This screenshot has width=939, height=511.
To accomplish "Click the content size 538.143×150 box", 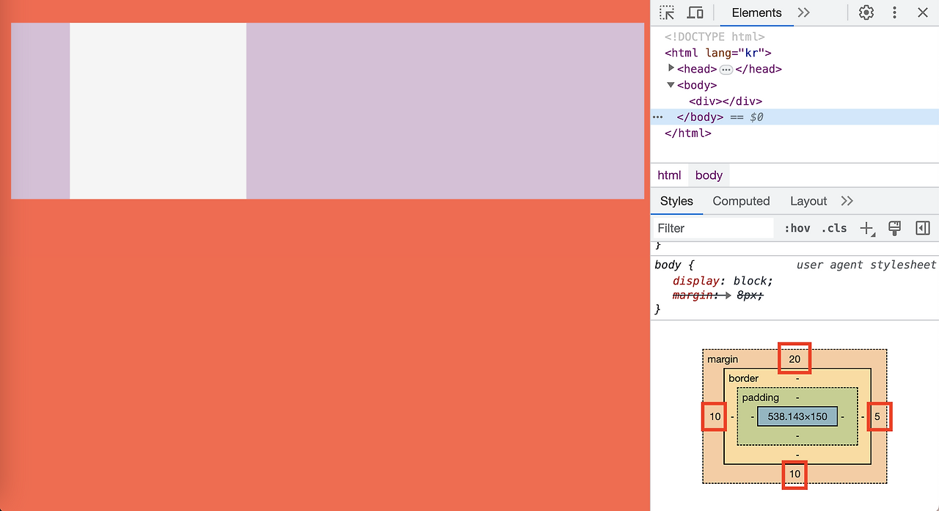I will [797, 416].
